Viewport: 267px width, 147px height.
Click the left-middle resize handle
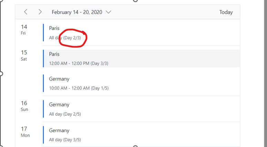pos(1,73)
